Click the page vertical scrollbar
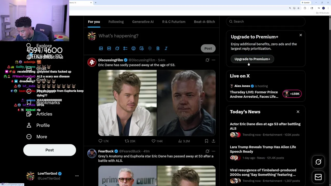 point(330,23)
